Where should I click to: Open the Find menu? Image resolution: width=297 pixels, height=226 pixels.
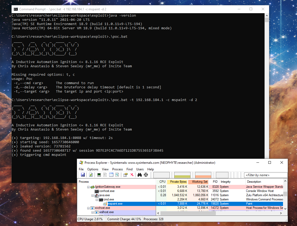(x=130, y=169)
